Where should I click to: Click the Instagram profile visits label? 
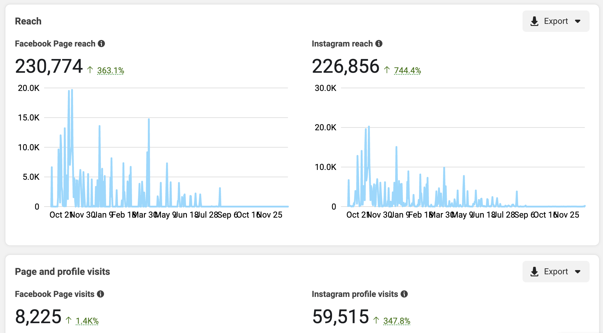click(355, 294)
